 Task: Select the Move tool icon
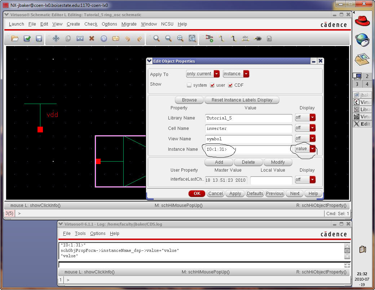tap(56, 38)
